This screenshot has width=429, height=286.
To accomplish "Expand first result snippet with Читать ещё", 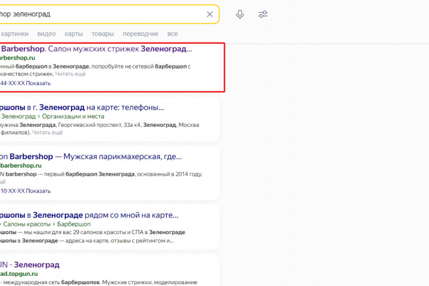I will pyautogui.click(x=70, y=74).
